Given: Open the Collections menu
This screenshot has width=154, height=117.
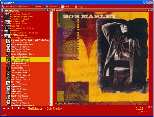Looking at the screenshot, I should 51,7.
